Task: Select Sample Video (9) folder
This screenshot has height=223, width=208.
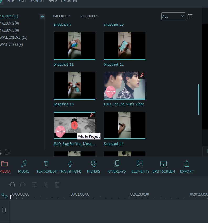Action: coord(11,44)
